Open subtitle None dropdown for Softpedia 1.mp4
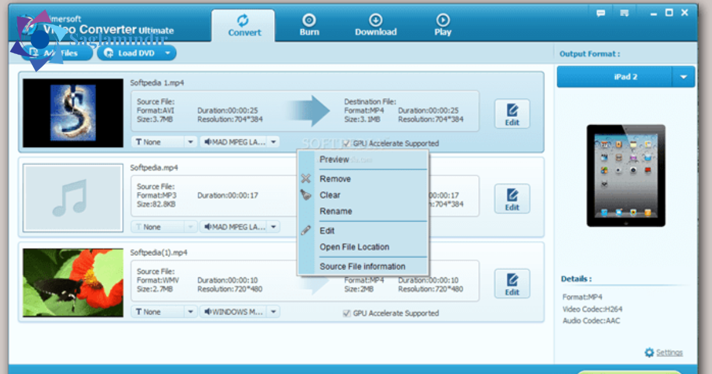Screen dimensions: 712x374 coord(164,142)
